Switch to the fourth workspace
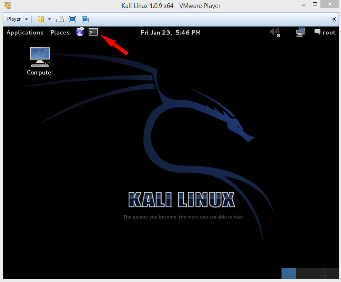Viewport: 341px width, 282px height. (331, 273)
